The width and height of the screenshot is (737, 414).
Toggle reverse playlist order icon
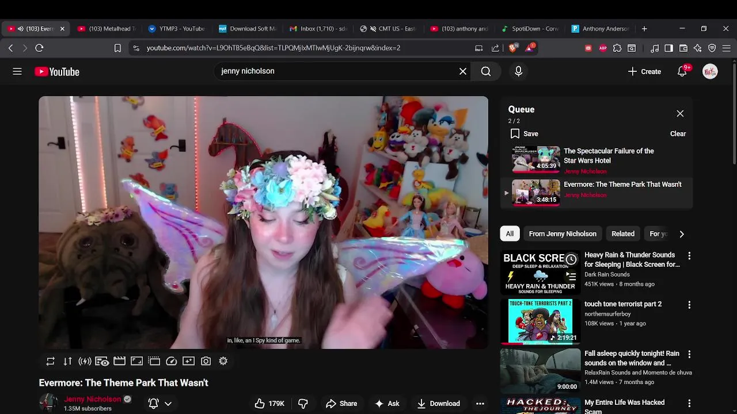pyautogui.click(x=67, y=361)
